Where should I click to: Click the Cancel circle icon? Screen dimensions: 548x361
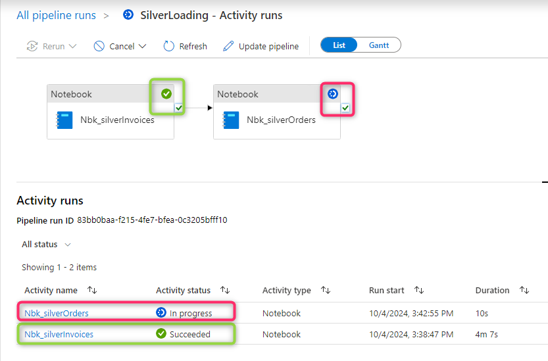coord(99,46)
